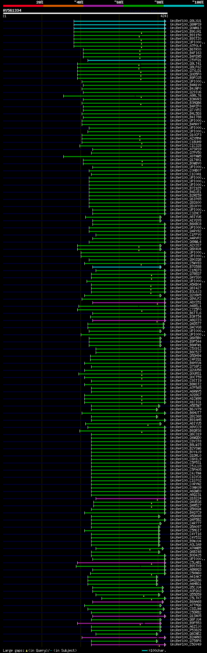Image resolution: width=207 pixels, height=653 pixels.
Task: Click hit label UniRef100_Q9LT41
Action: [x=186, y=63]
